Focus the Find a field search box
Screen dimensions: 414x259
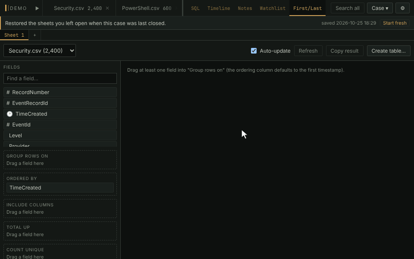tap(60, 79)
